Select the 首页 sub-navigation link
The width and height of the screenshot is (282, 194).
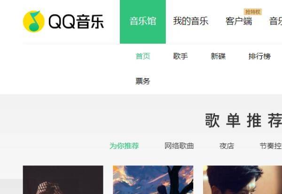click(x=143, y=56)
